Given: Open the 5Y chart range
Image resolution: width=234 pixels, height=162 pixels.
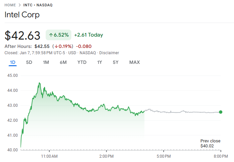Looking at the screenshot, I should pos(115,62).
